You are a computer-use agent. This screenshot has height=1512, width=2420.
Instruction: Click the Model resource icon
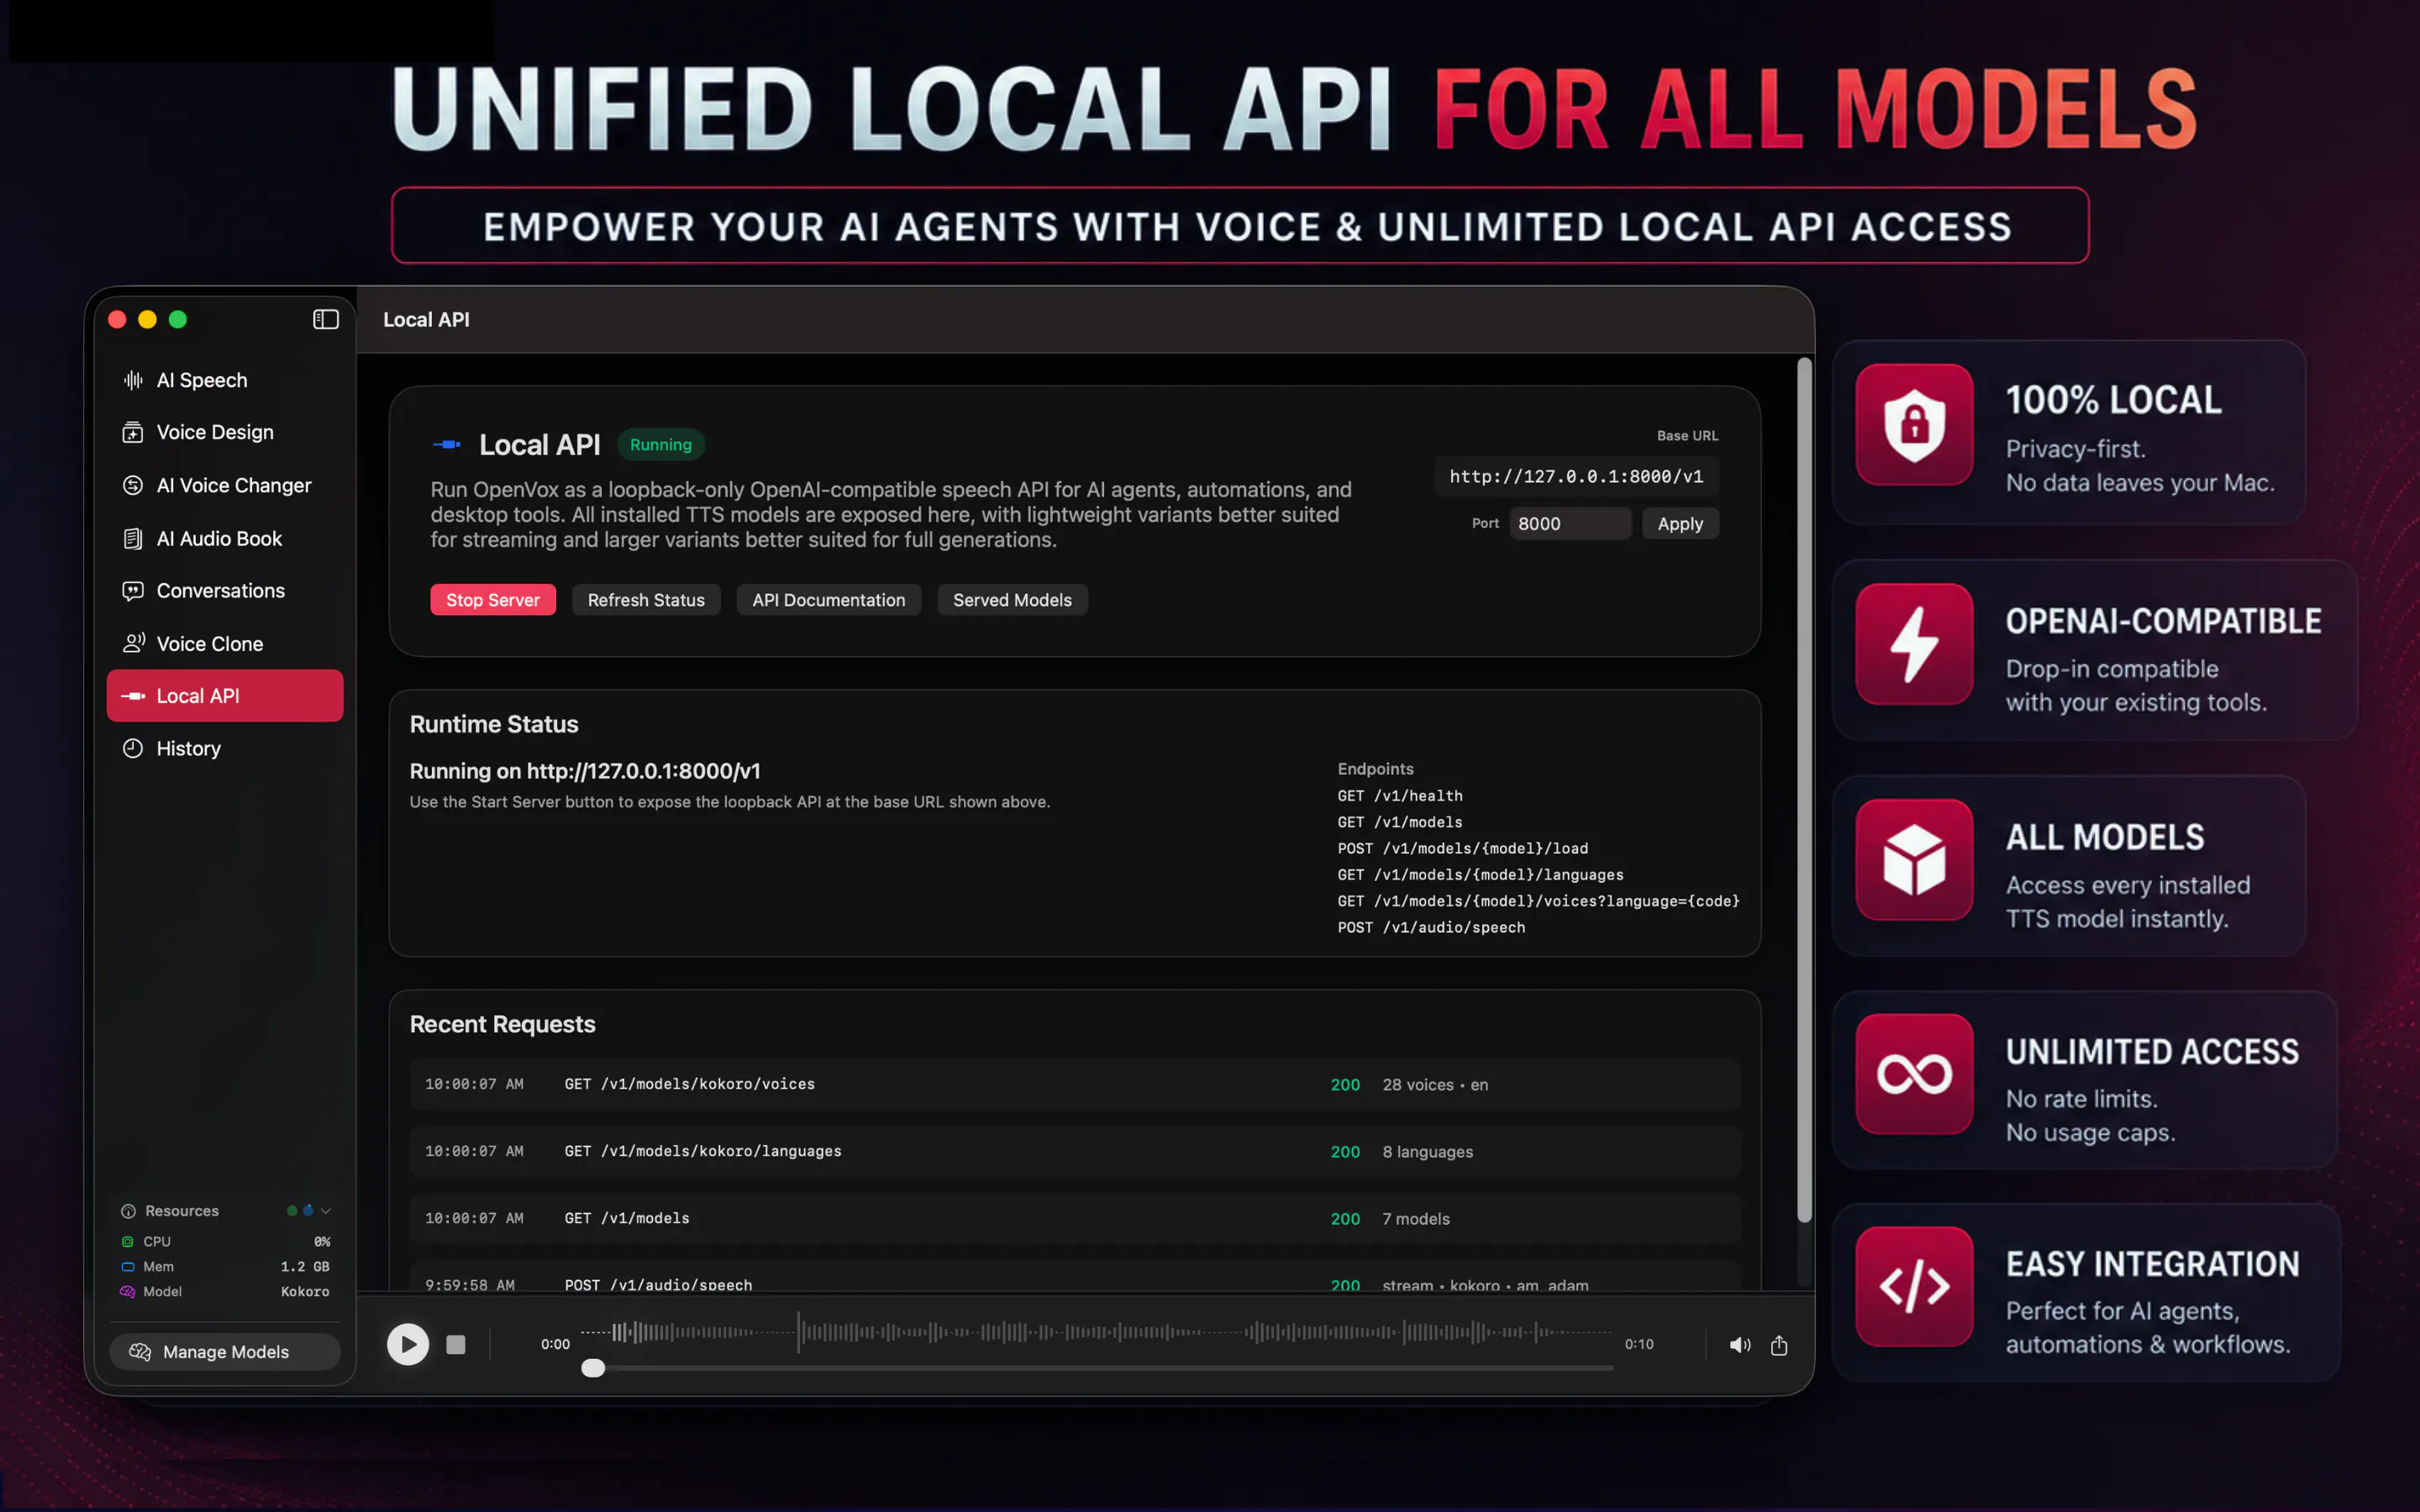coord(127,1291)
